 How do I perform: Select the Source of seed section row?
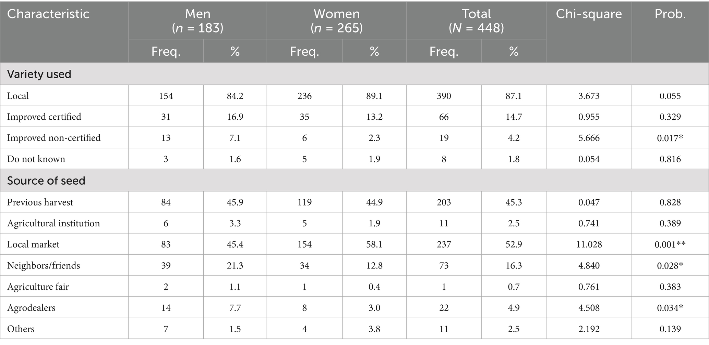point(46,181)
